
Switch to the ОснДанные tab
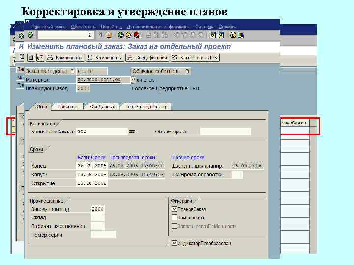(x=102, y=106)
